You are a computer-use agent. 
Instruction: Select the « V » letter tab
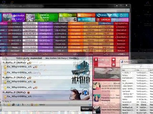point(30,54)
